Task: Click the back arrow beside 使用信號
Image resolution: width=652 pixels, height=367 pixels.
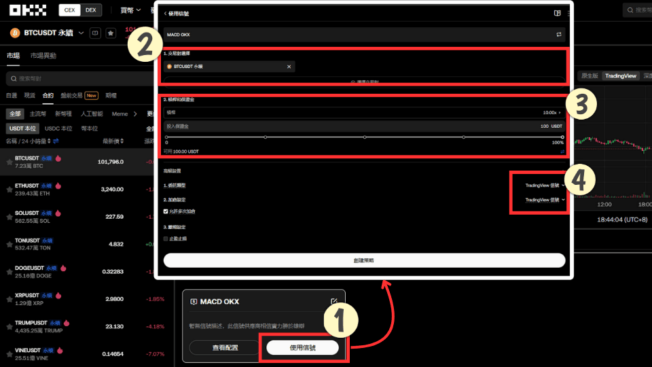Action: (x=166, y=14)
